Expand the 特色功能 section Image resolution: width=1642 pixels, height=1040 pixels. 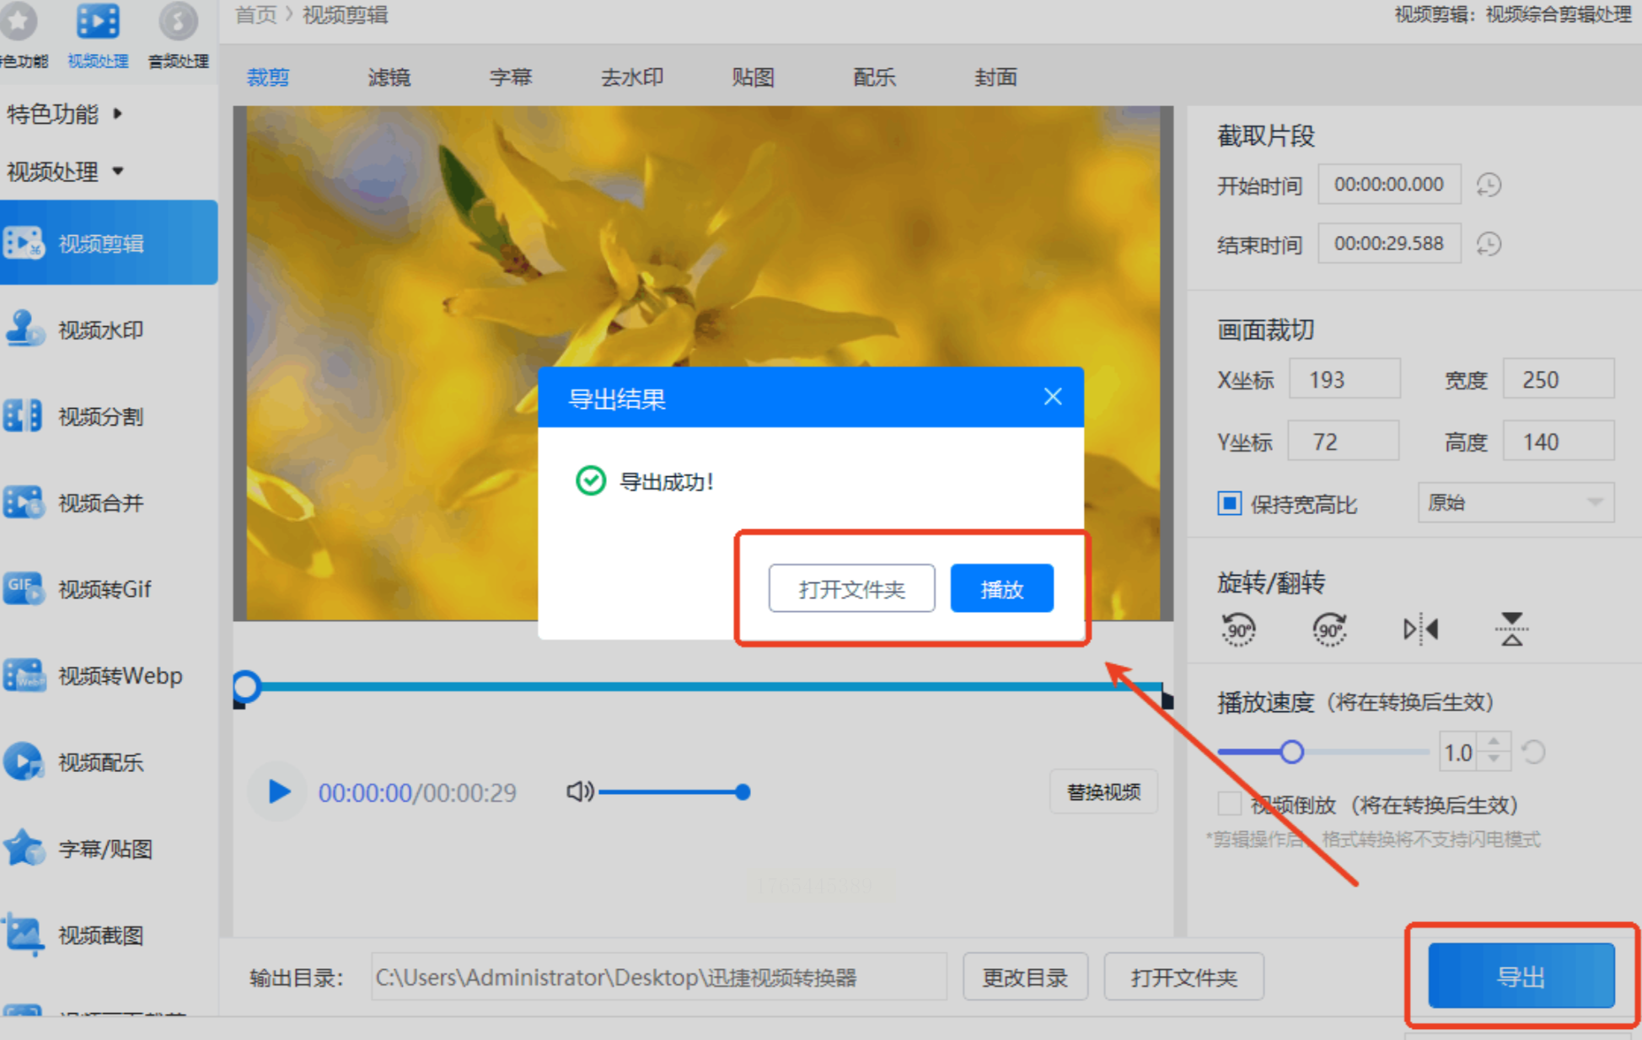[x=64, y=114]
